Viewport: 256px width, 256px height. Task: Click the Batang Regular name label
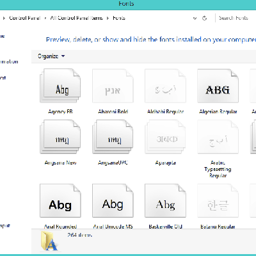click(218, 227)
